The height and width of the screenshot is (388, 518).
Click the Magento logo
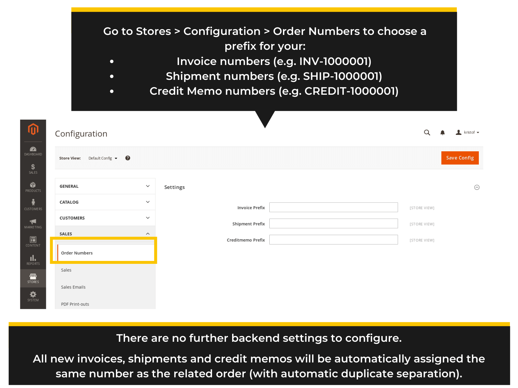tap(33, 129)
